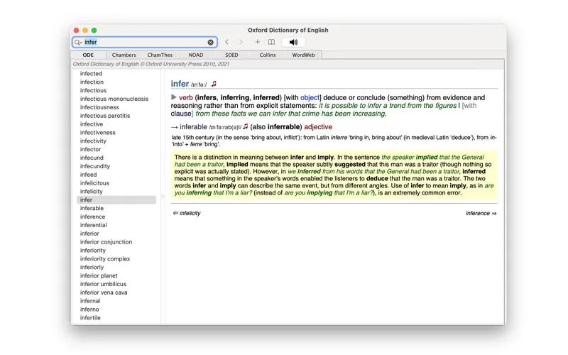Select inference in the word list sidebar
The width and height of the screenshot is (568, 355).
[x=92, y=217]
